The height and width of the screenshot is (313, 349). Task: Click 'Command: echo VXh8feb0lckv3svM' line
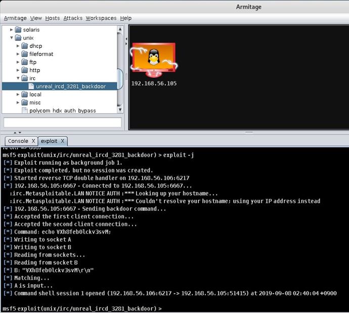tap(57, 232)
